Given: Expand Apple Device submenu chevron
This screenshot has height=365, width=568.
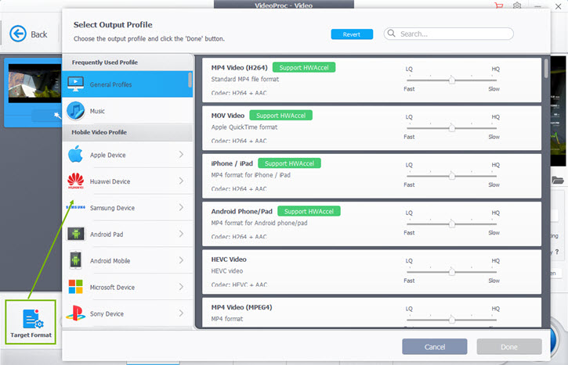Looking at the screenshot, I should click(181, 154).
